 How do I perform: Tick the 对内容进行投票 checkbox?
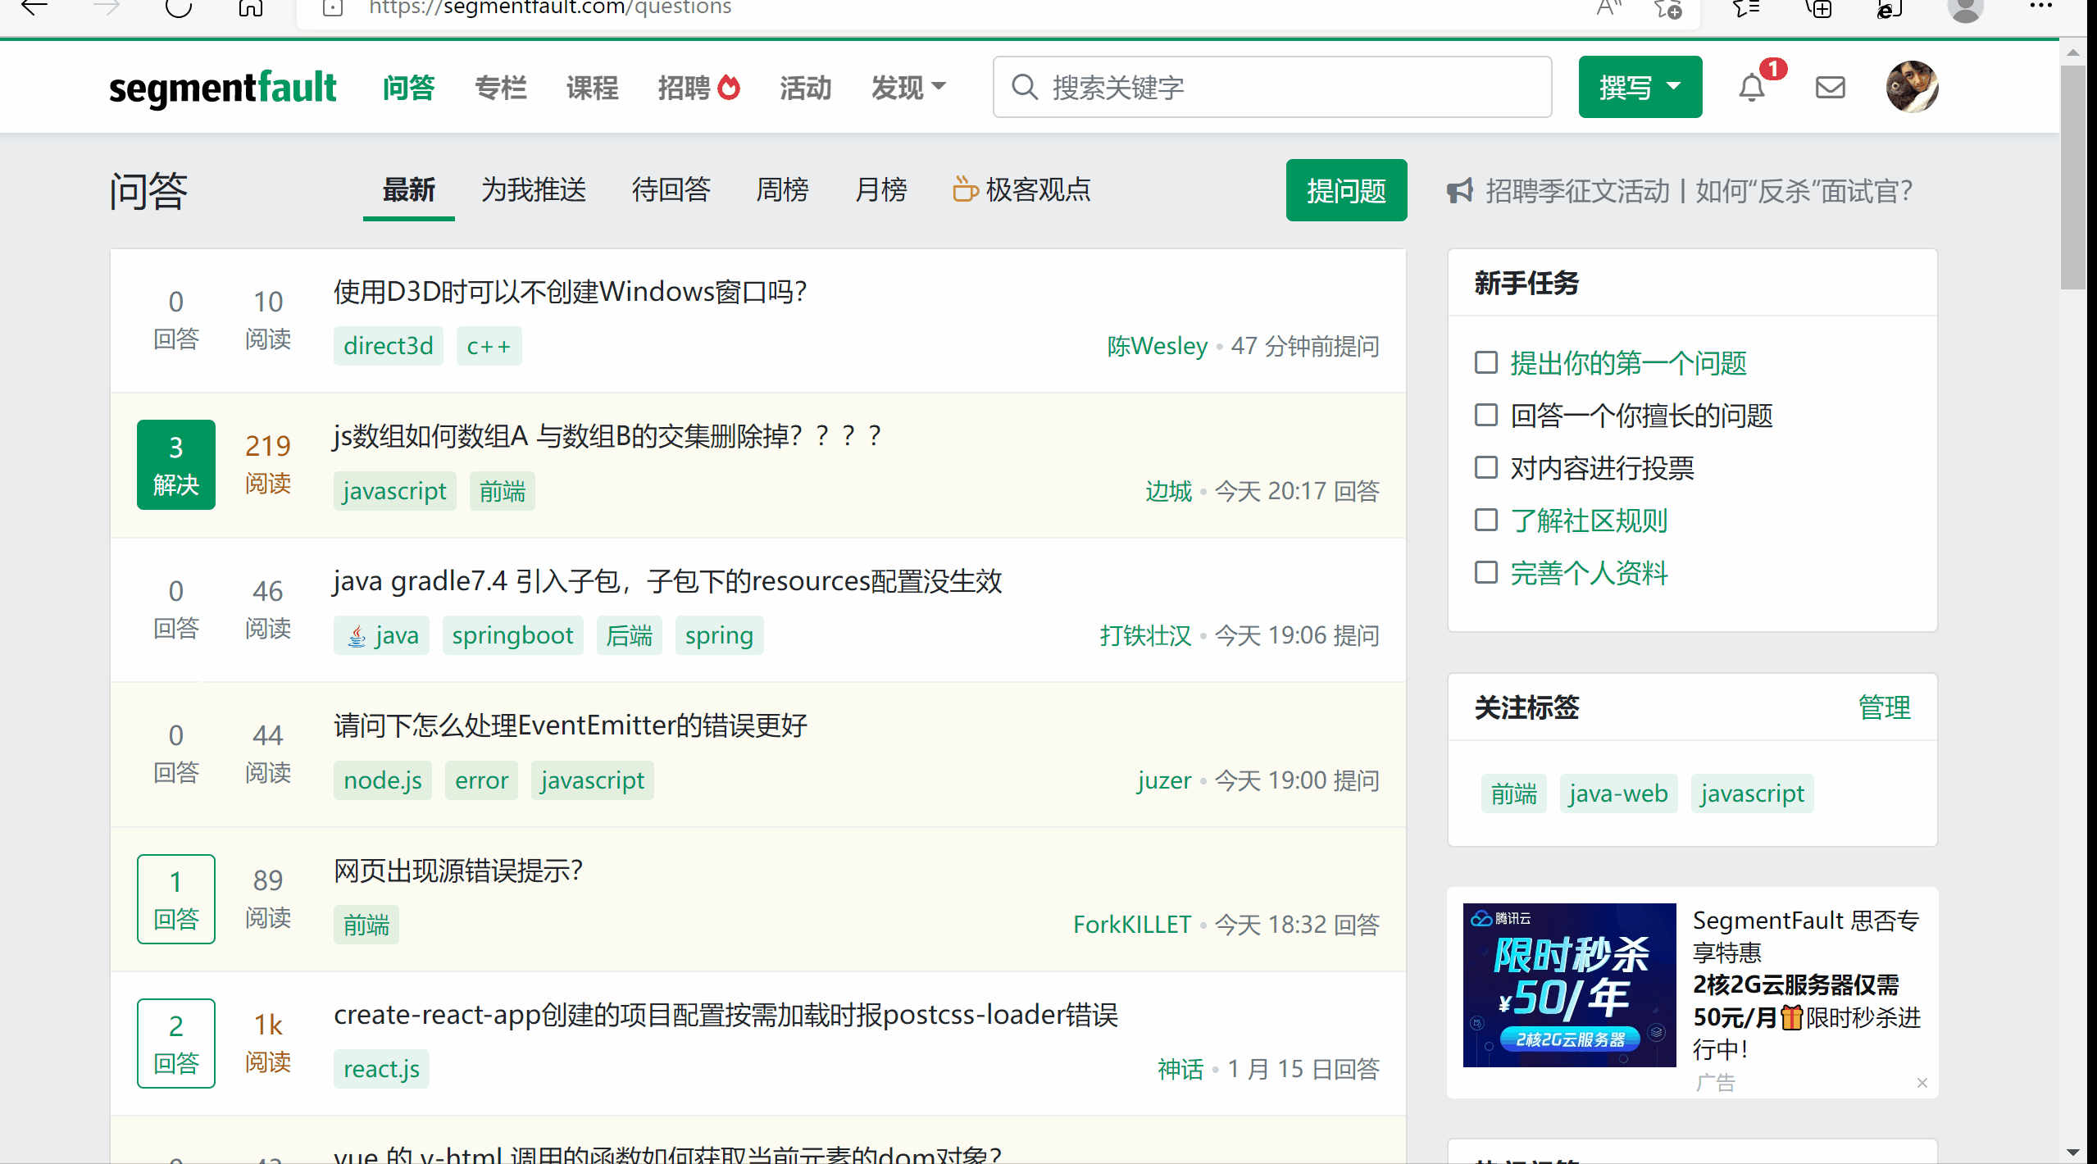point(1485,467)
